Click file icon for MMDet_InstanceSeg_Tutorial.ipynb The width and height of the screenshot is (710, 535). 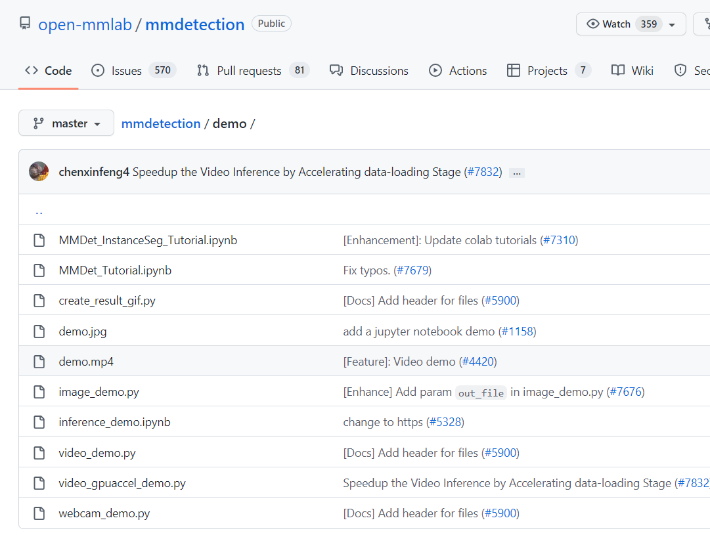(x=39, y=240)
